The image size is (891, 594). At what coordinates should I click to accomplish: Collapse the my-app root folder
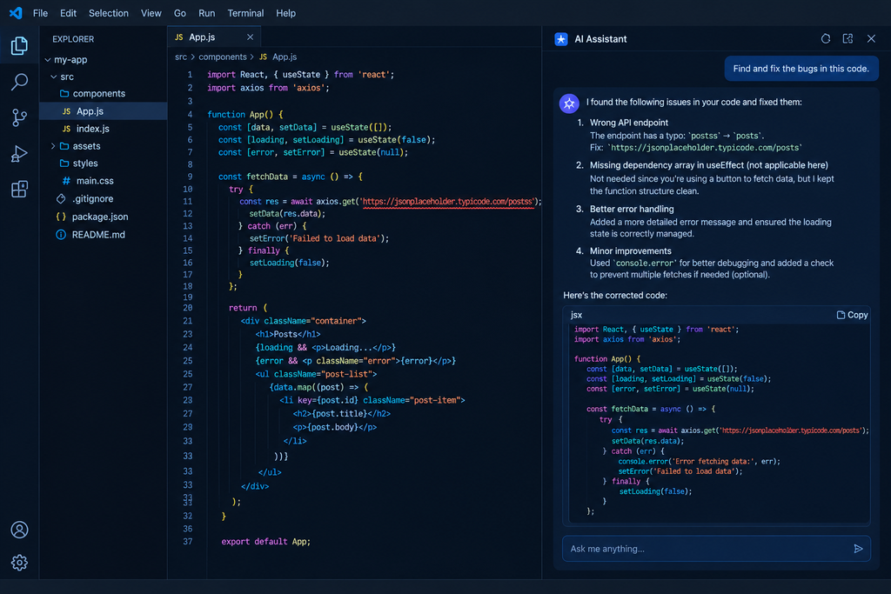(48, 60)
